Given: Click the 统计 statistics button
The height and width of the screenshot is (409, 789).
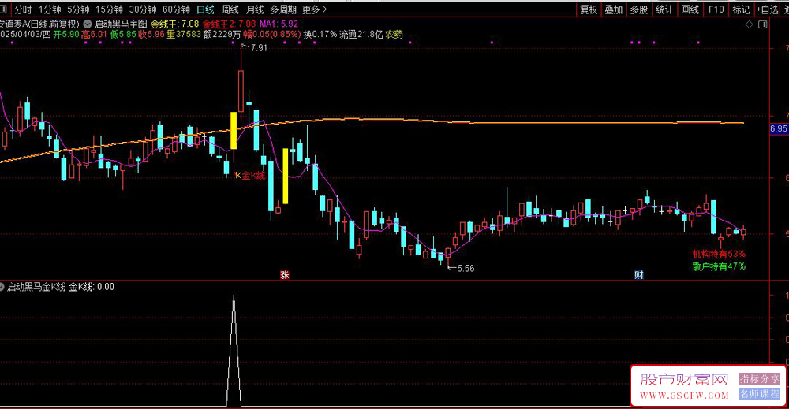Looking at the screenshot, I should coord(664,9).
